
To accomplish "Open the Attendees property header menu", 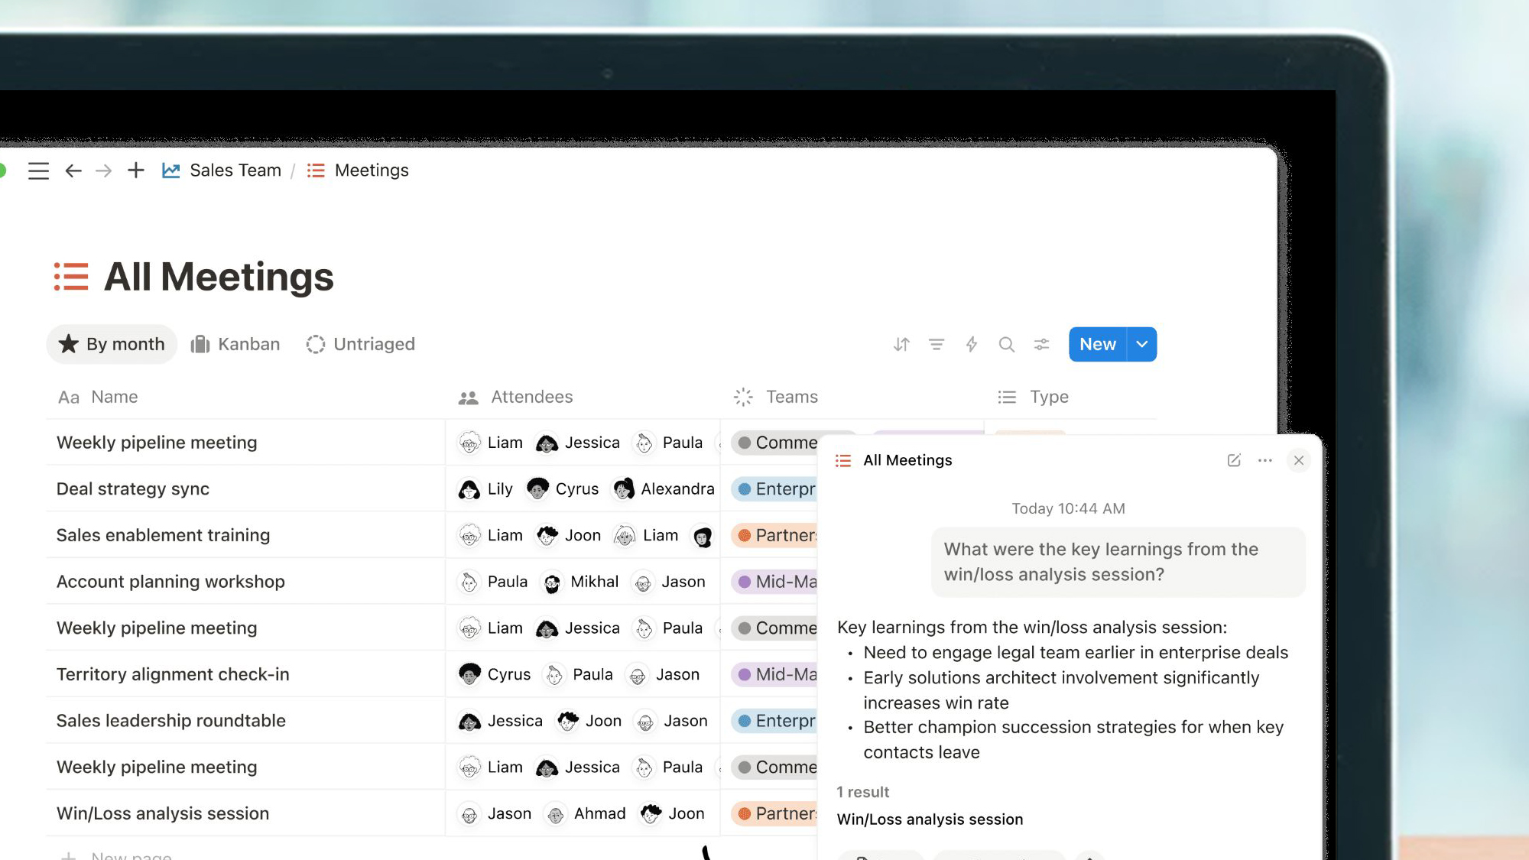I will [531, 397].
